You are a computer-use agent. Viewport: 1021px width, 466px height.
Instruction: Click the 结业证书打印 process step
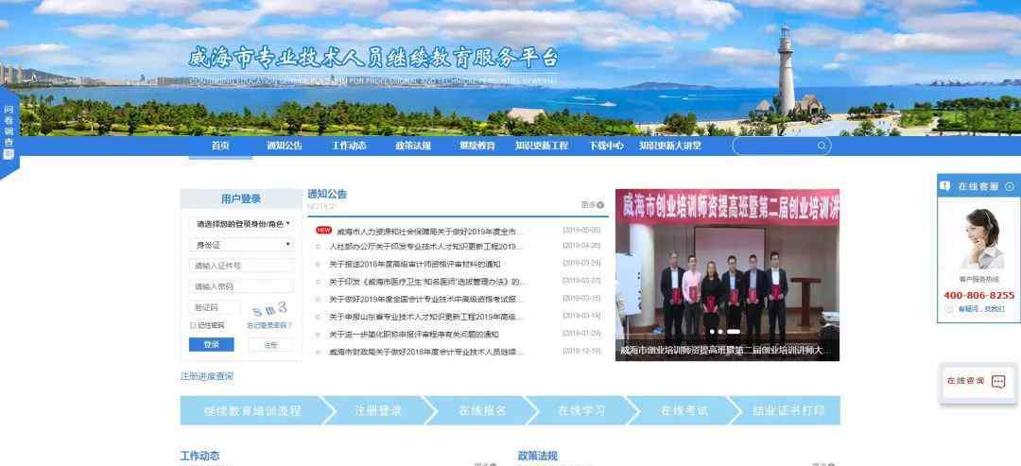click(x=788, y=410)
